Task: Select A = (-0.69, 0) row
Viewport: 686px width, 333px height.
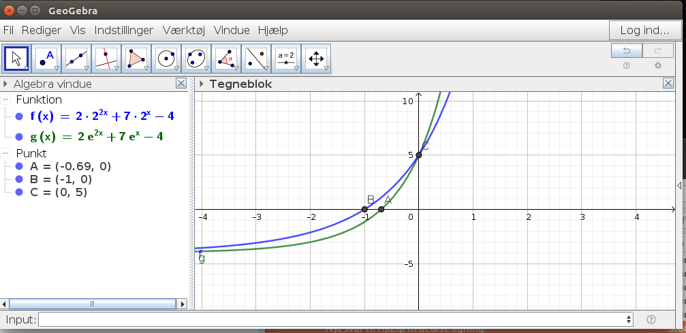Action: coord(70,166)
